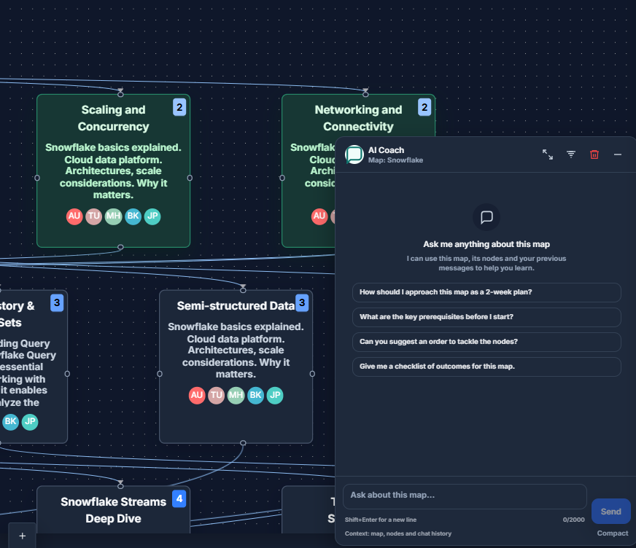Click bottom connector handle of Semi-structured Data
The width and height of the screenshot is (636, 548).
(x=243, y=443)
